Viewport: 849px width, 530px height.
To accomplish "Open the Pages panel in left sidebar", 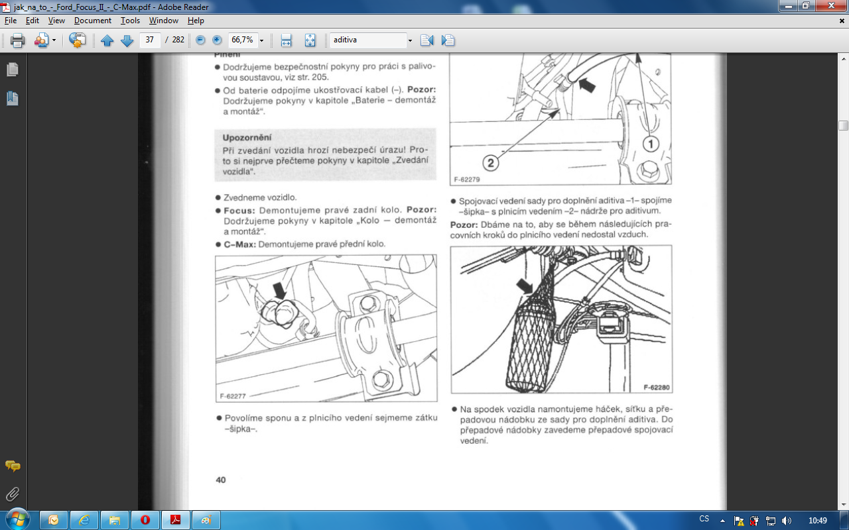I will click(12, 70).
